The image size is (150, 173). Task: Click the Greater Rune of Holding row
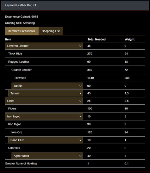(x=75, y=164)
